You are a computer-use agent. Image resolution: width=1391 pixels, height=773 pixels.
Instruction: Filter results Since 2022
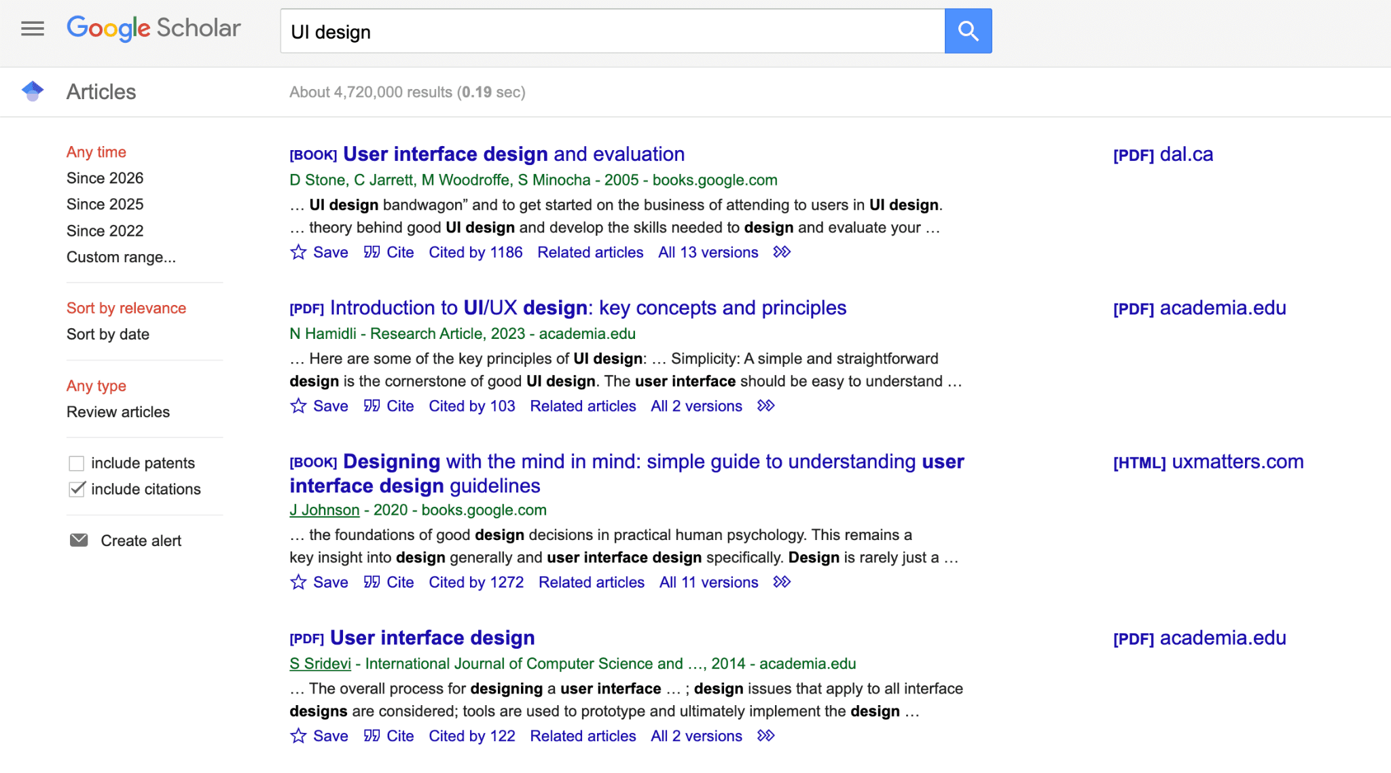click(105, 231)
